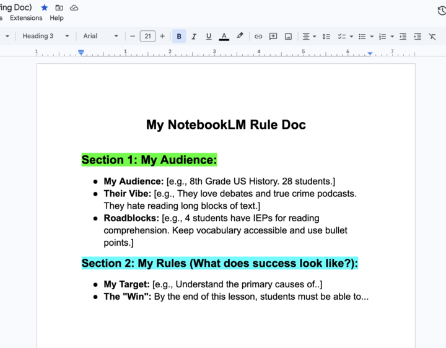
Task: Open the Arial font dropdown
Action: (100, 36)
